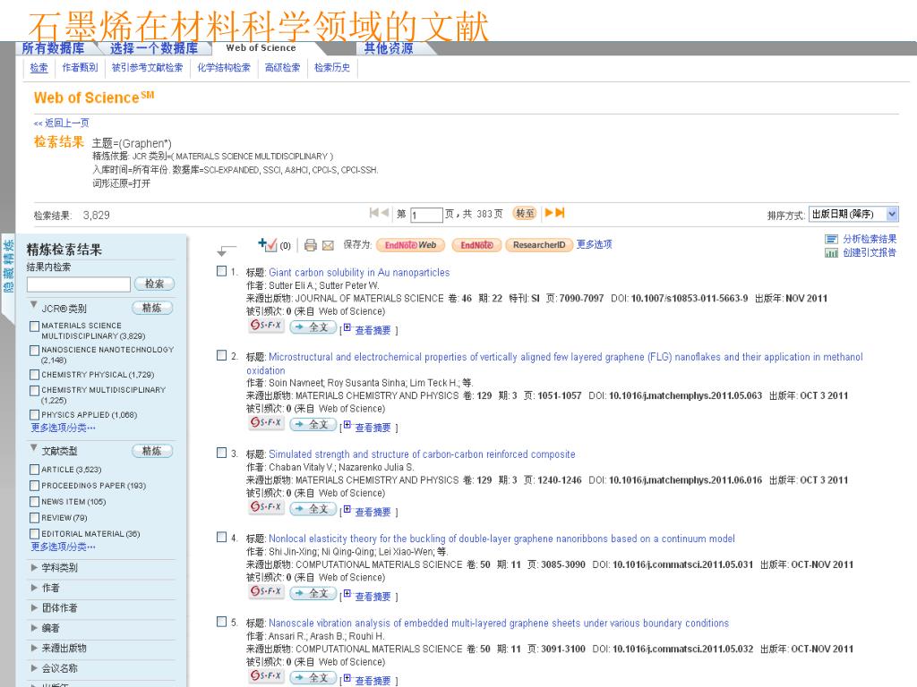Click the add to marked list icon

click(267, 245)
